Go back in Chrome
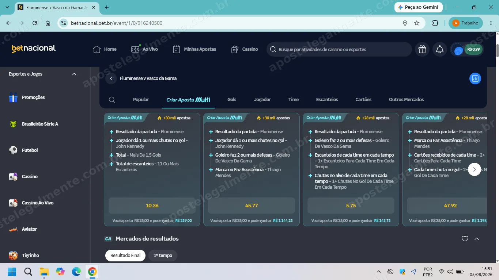 click(8, 23)
